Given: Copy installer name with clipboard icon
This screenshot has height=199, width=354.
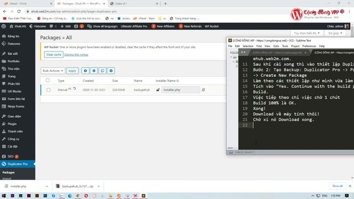Looking at the screenshot, I should point(204,90).
